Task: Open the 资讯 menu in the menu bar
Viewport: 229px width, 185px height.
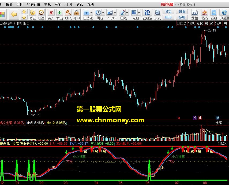Action: coord(80,4)
